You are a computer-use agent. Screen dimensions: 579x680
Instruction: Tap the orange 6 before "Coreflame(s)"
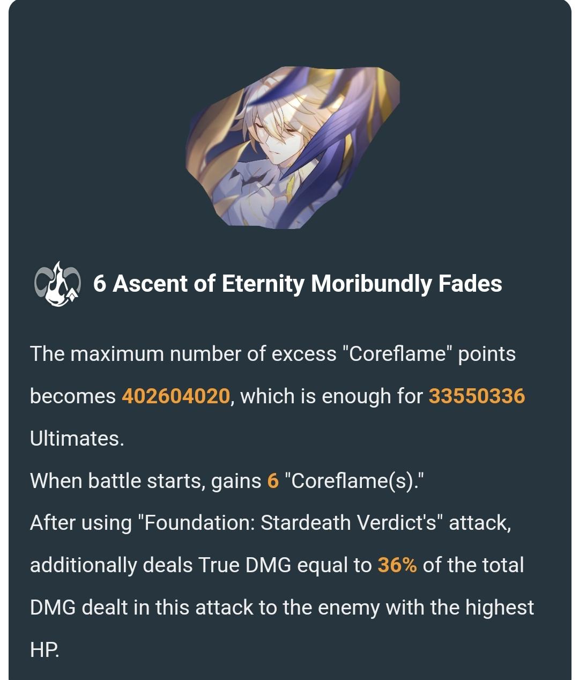[273, 481]
